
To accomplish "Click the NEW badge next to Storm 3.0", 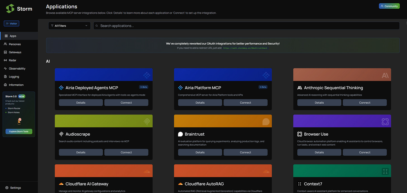I will [22, 96].
